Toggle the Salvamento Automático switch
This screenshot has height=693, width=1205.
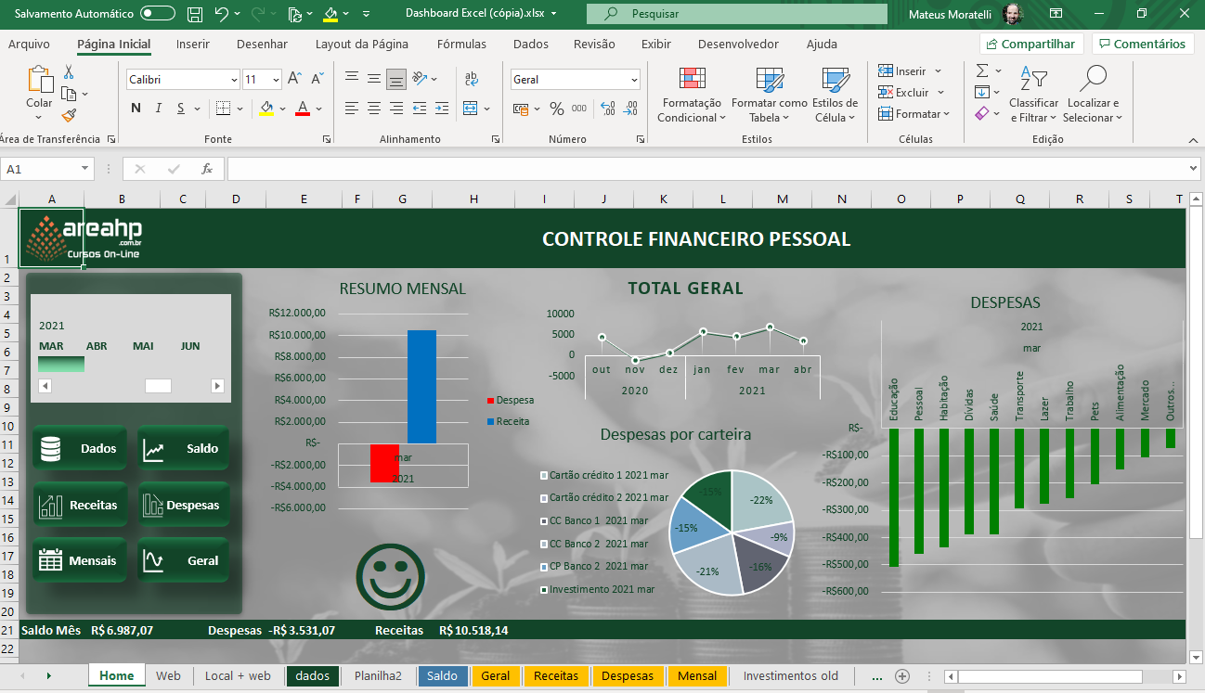point(158,14)
